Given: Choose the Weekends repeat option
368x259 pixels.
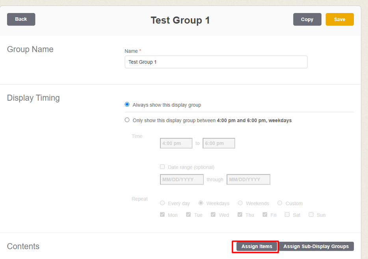Looking at the screenshot, I should 240,203.
